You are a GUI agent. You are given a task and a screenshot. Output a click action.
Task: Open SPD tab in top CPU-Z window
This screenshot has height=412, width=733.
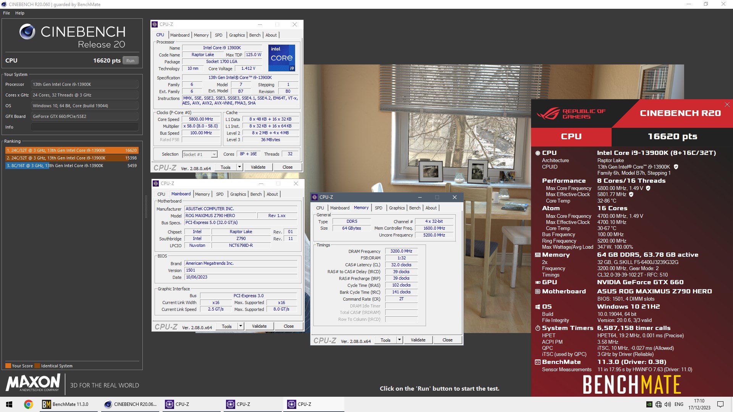pos(219,35)
